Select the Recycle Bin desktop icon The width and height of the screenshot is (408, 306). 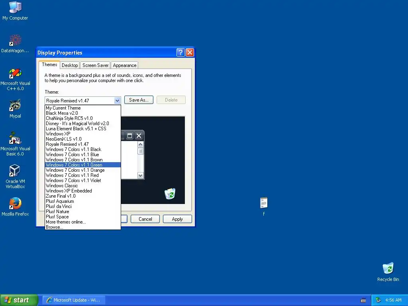pyautogui.click(x=388, y=272)
